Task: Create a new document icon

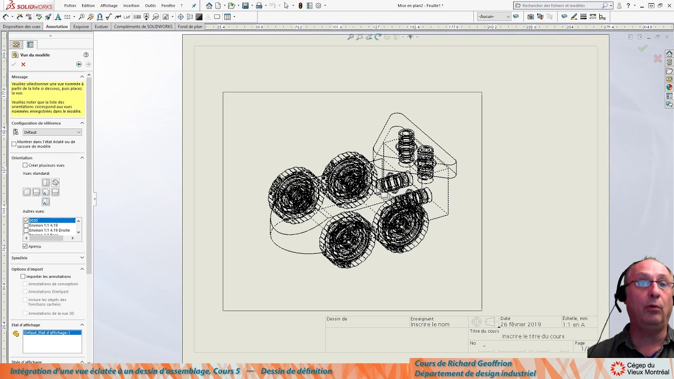Action: click(x=218, y=5)
